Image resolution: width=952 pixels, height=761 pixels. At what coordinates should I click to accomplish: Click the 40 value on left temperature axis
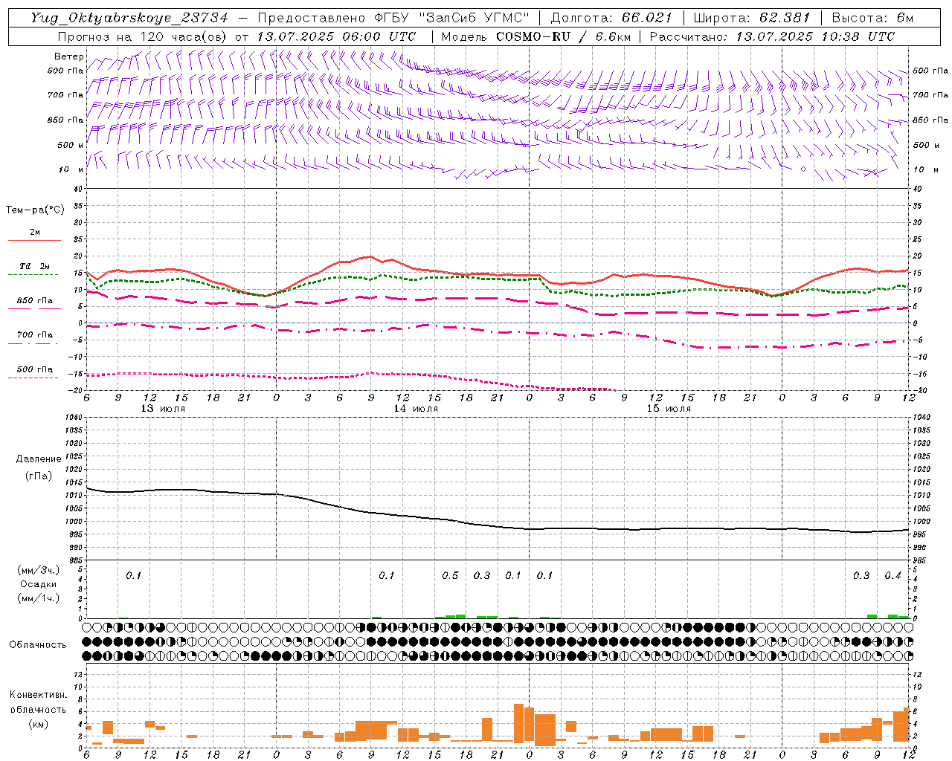coord(77,189)
